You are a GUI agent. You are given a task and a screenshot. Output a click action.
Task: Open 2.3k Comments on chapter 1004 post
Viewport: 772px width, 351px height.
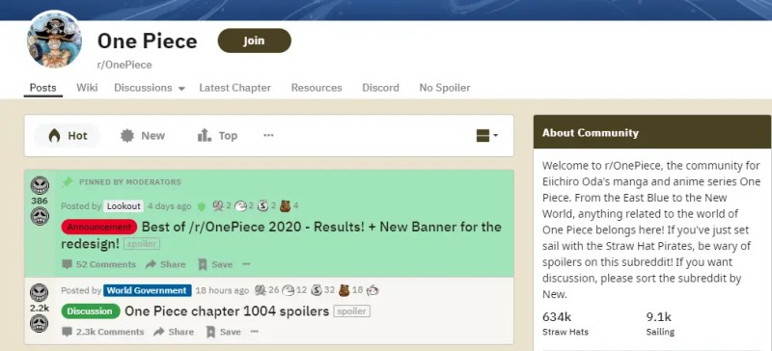coord(103,332)
